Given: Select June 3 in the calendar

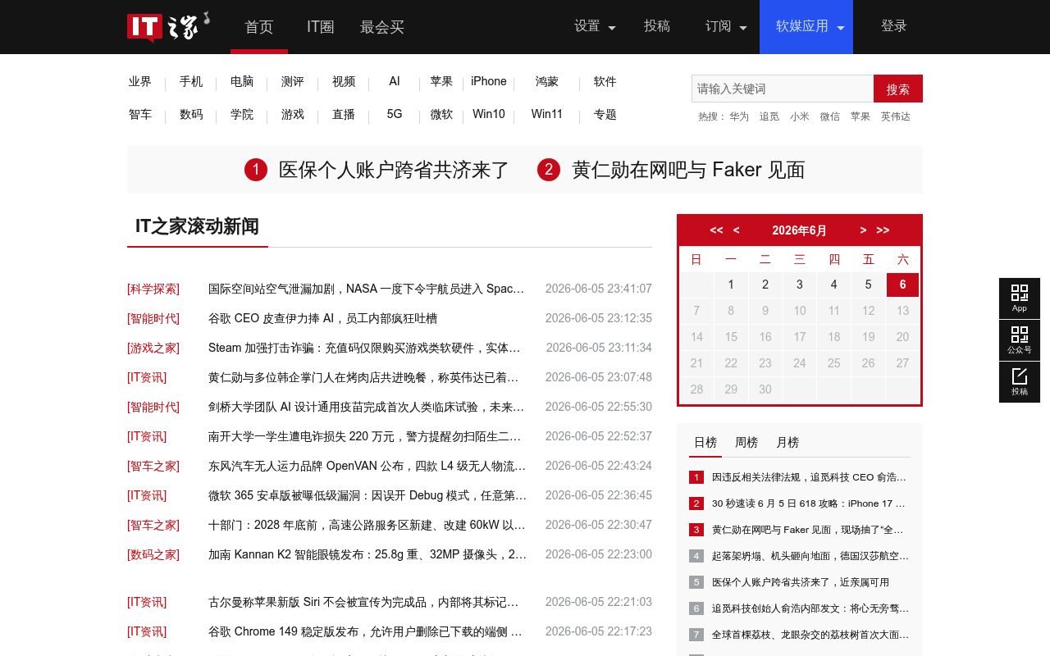Looking at the screenshot, I should point(800,285).
